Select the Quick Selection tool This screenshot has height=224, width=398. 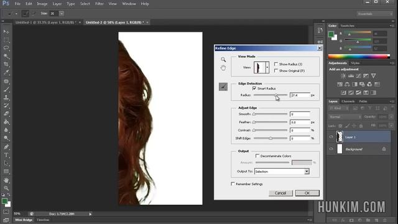tap(6, 56)
